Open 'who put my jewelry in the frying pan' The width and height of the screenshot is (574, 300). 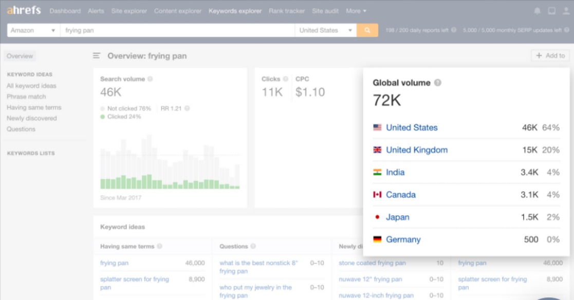coord(256,291)
